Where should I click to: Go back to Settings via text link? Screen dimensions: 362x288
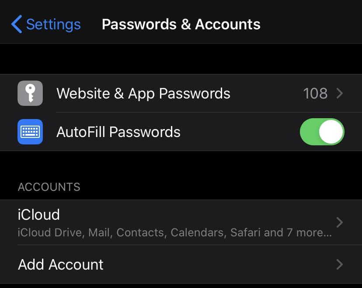[x=53, y=24]
